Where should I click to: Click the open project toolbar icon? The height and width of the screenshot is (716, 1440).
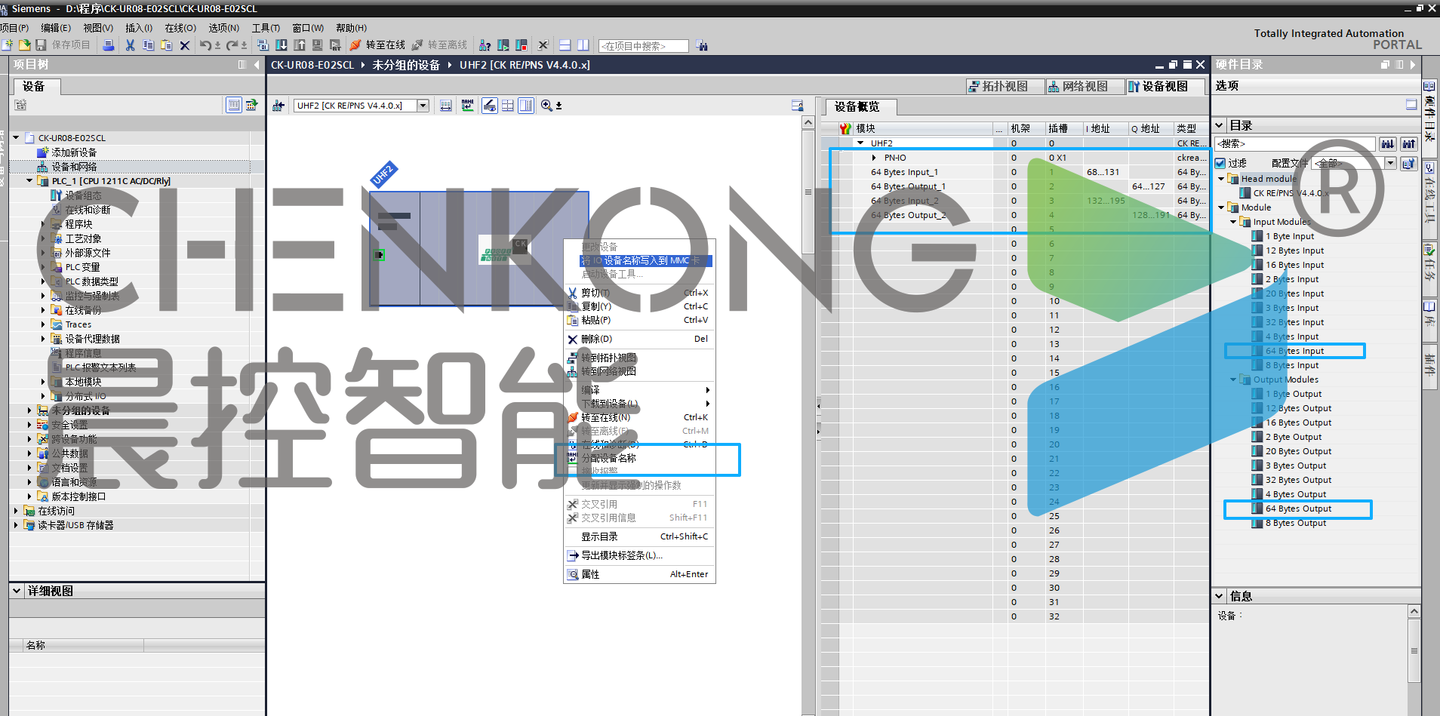click(x=24, y=45)
